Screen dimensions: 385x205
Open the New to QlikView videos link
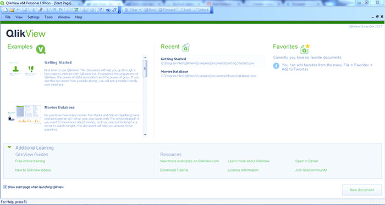point(33,170)
